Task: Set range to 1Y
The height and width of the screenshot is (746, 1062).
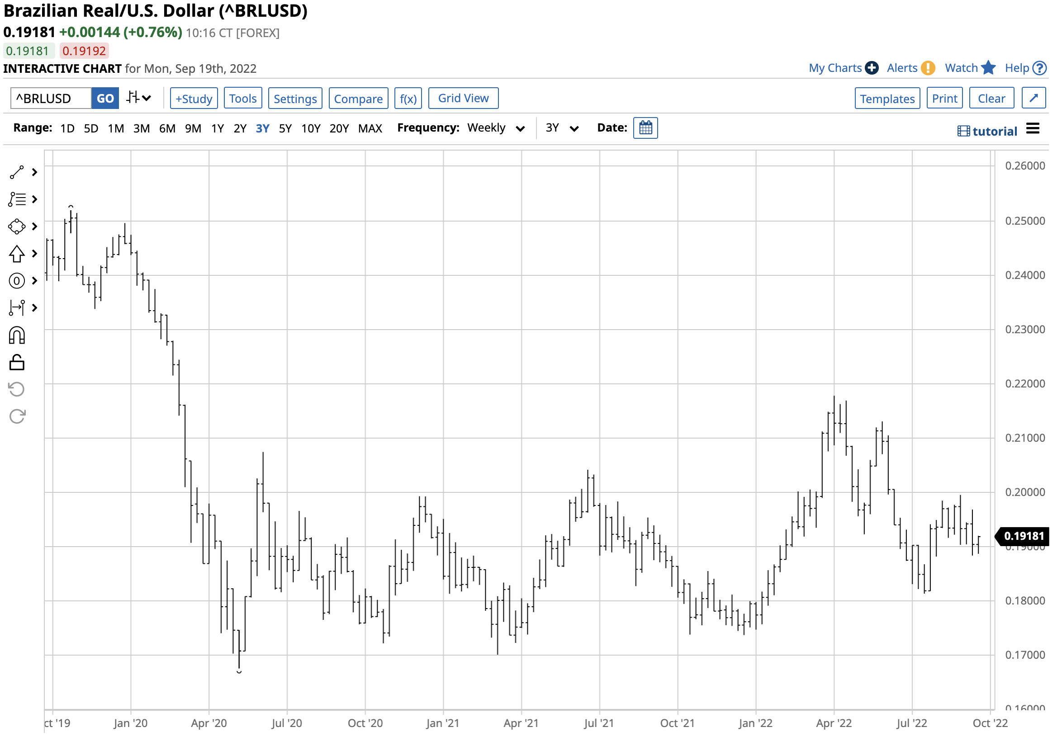Action: 218,128
